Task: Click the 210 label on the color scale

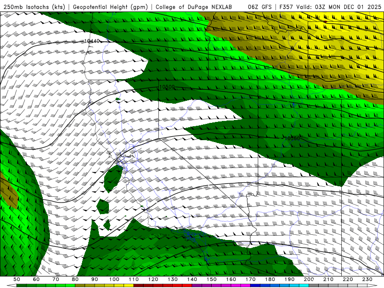Action: [328, 279]
